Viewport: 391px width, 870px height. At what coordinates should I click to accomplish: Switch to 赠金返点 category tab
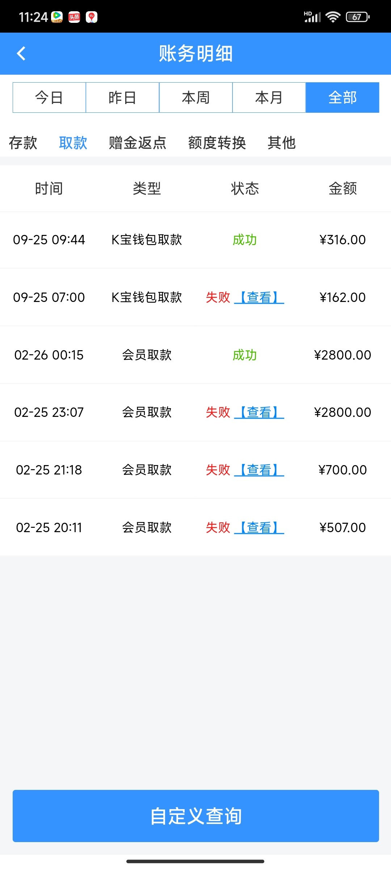tap(138, 143)
